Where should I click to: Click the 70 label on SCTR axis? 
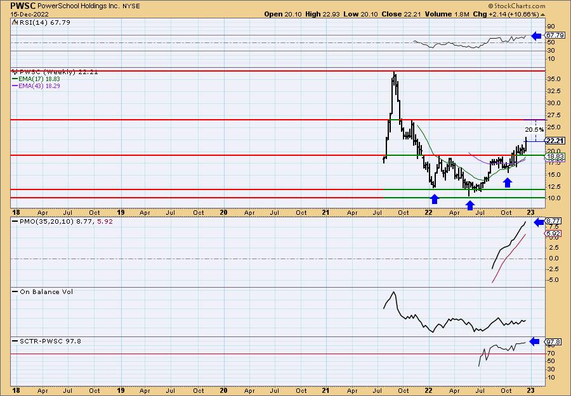coord(551,353)
